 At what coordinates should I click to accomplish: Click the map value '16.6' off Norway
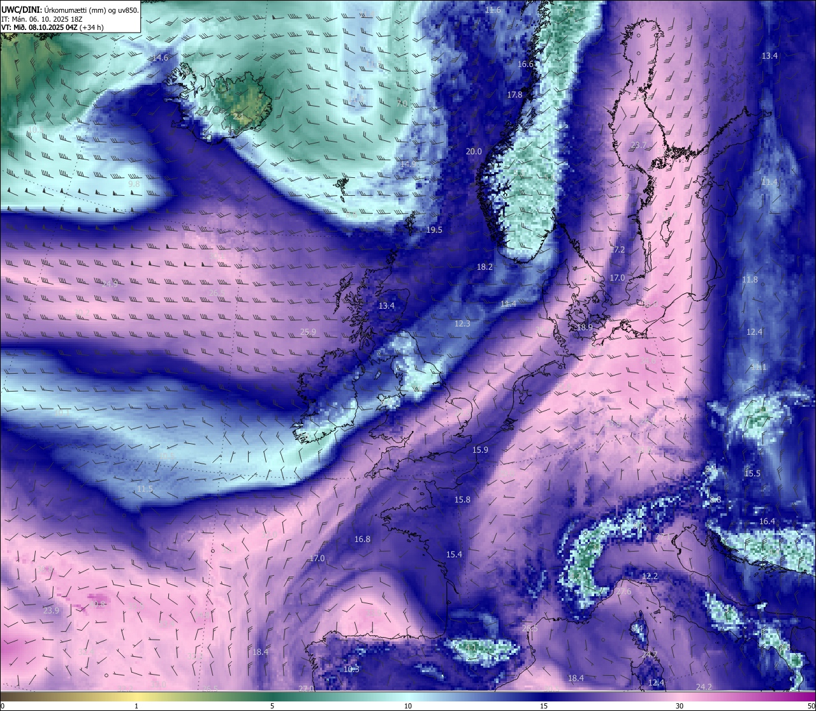click(525, 64)
